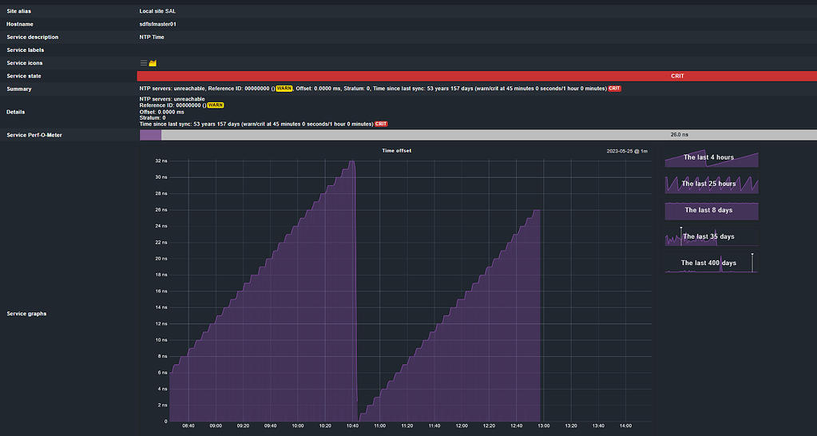This screenshot has height=436, width=817.
Task: Click the red CRIT badge in Summary row
Action: click(615, 89)
